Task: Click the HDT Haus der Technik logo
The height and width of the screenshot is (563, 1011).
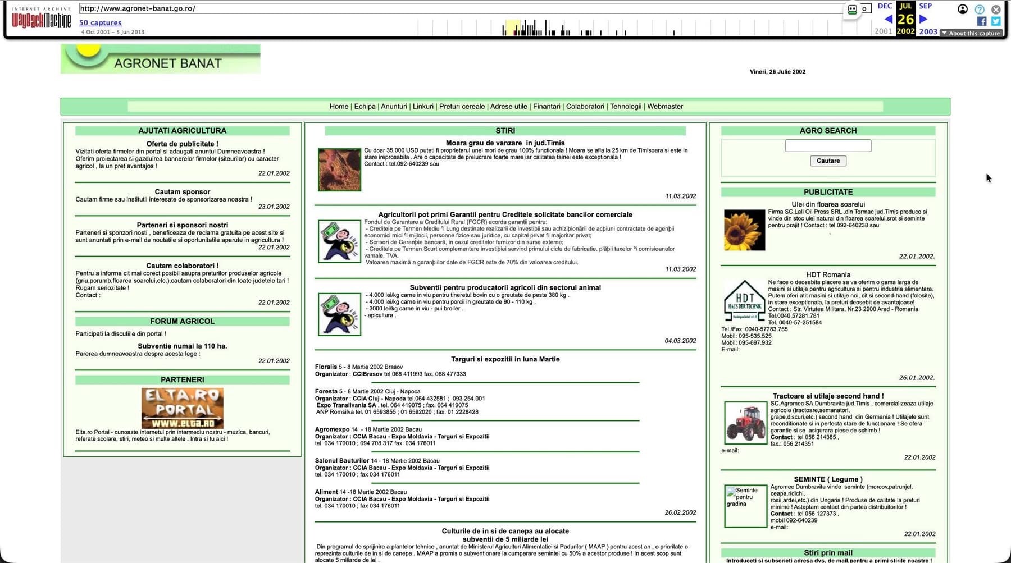Action: (744, 301)
